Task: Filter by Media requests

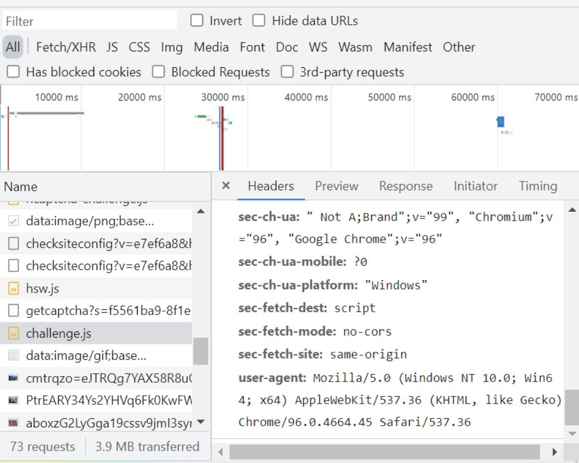Action: 211,47
